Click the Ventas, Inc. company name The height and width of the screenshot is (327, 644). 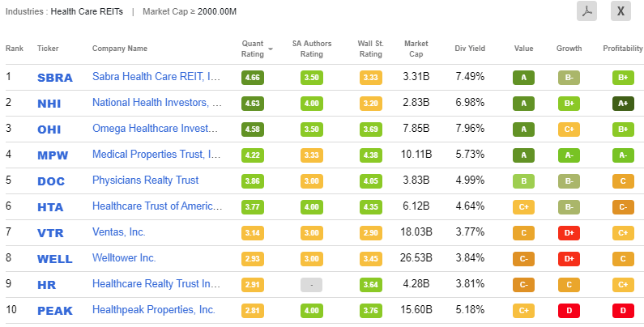pyautogui.click(x=119, y=232)
